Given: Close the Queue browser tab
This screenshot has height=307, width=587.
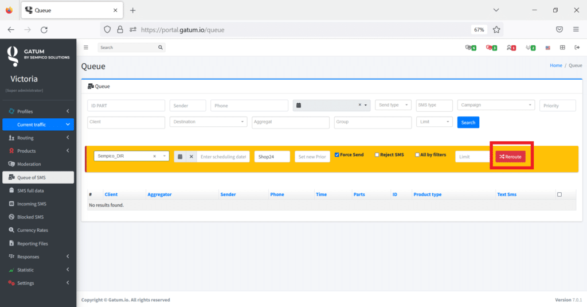Looking at the screenshot, I should [115, 10].
